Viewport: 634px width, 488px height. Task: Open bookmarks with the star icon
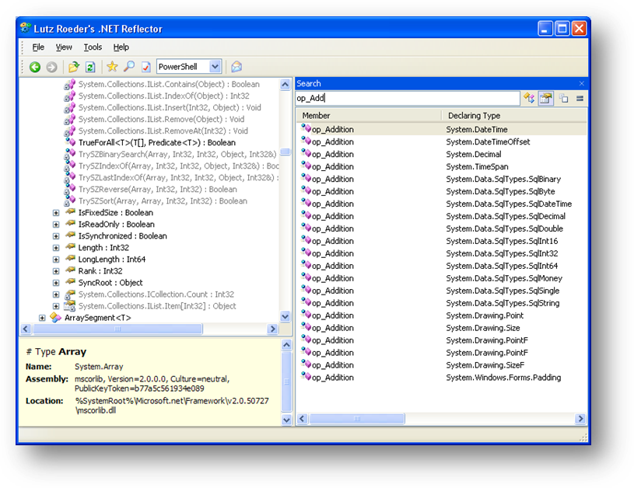[x=112, y=68]
